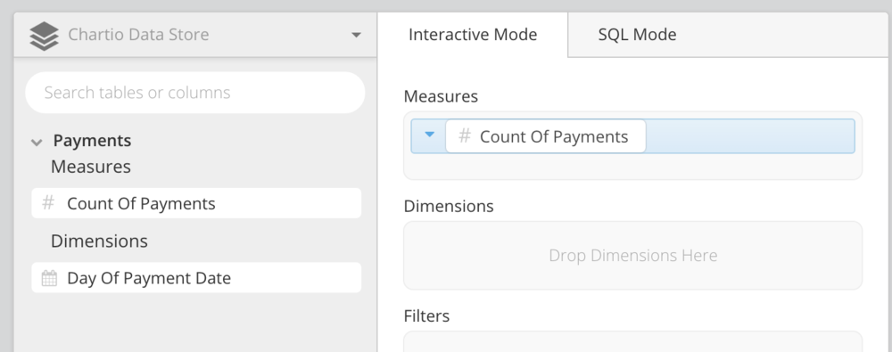
Task: Select Day Of Payment Date dimension
Action: [196, 277]
